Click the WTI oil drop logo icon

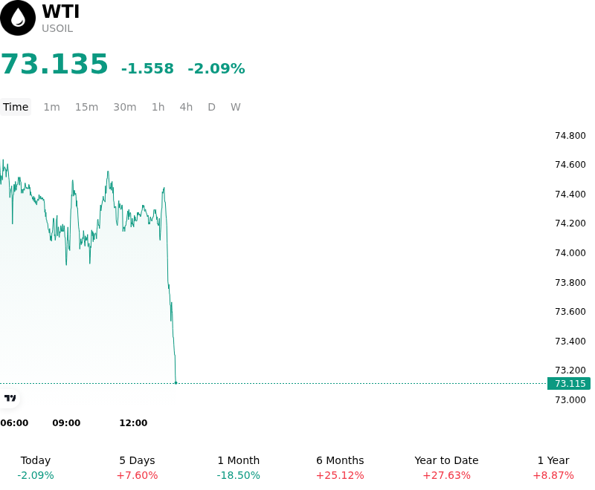(x=17, y=18)
